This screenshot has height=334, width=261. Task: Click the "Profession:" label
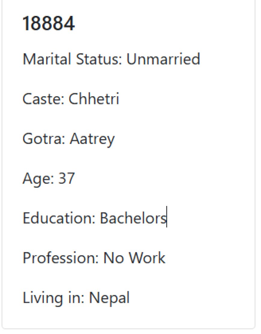[61, 258]
